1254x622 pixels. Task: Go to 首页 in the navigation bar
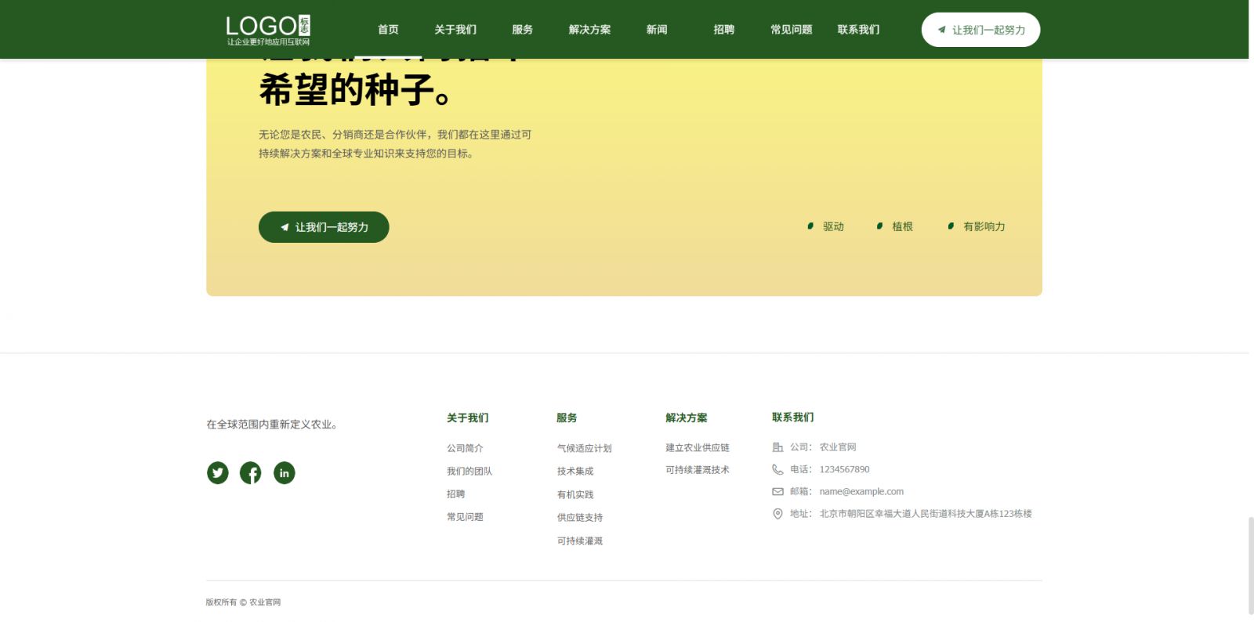[388, 30]
